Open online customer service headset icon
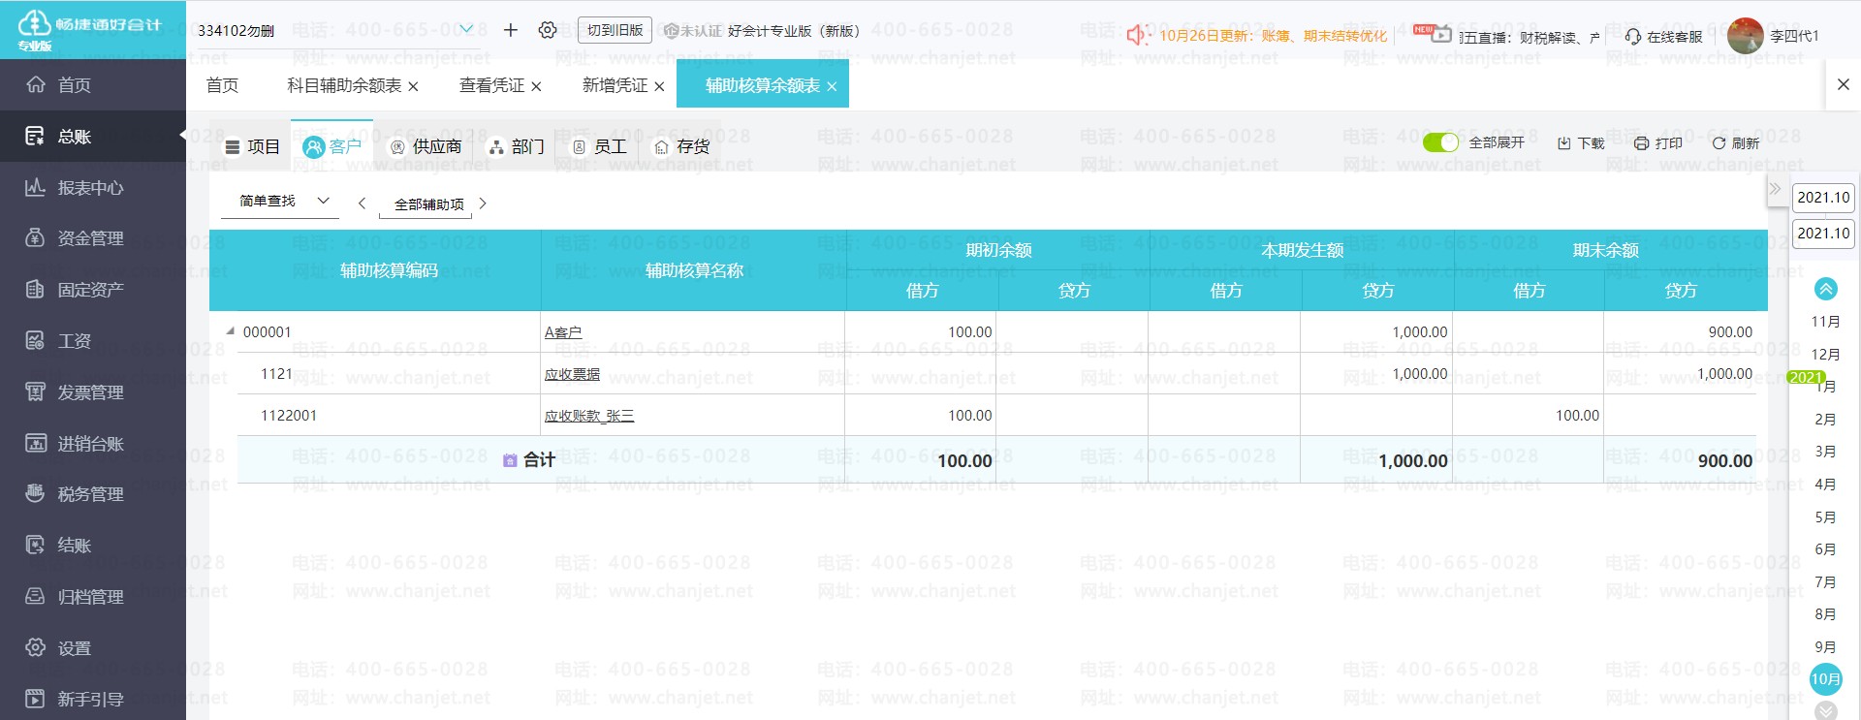Viewport: 1861px width, 720px height. pos(1633,37)
